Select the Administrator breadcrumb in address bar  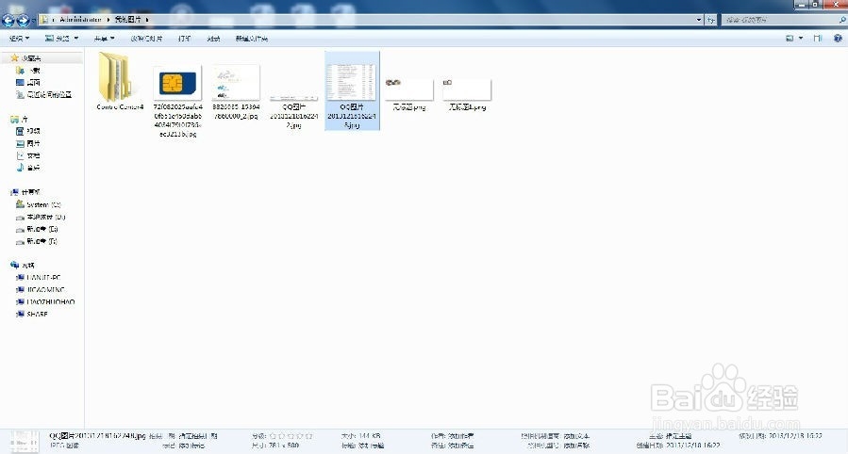80,20
